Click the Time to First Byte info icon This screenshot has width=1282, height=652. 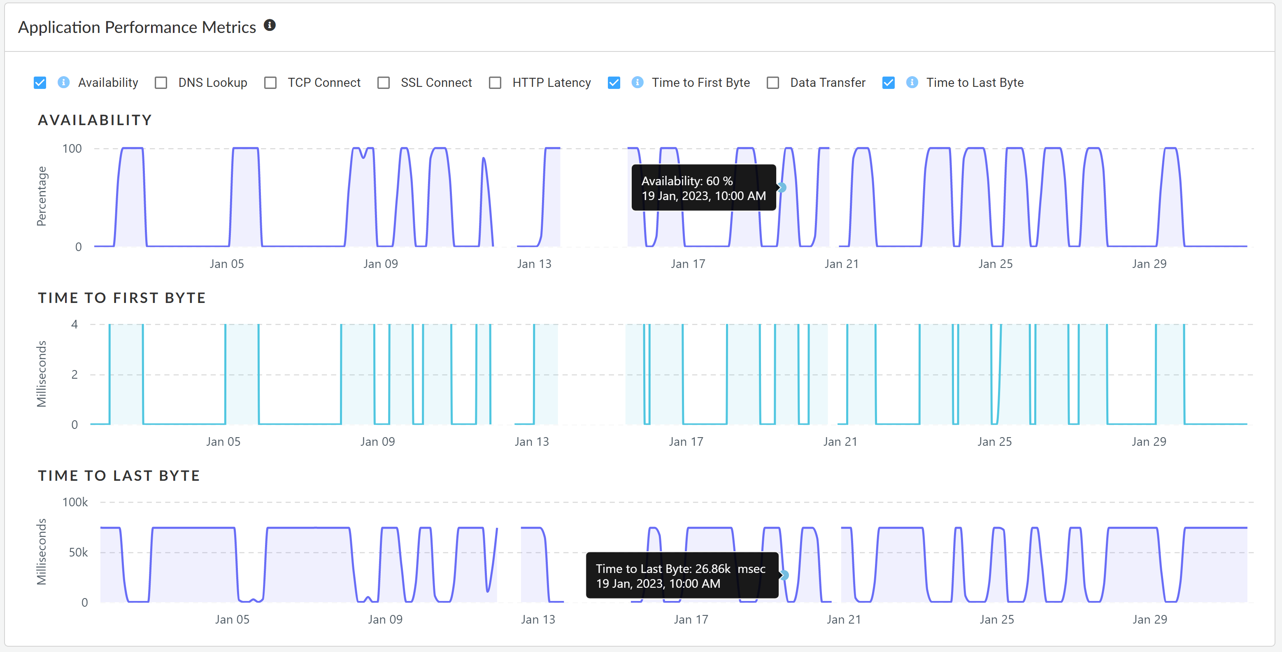pos(637,82)
